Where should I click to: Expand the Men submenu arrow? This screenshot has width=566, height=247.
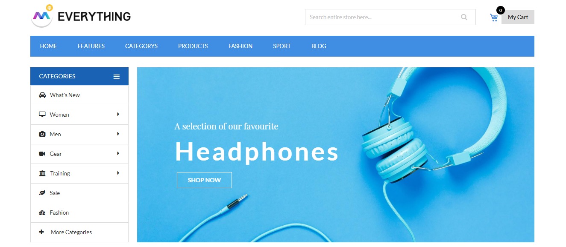tap(118, 134)
